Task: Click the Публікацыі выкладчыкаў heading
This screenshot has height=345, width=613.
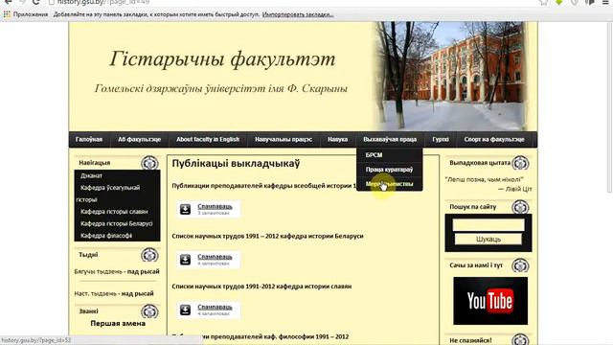Action: pos(236,164)
